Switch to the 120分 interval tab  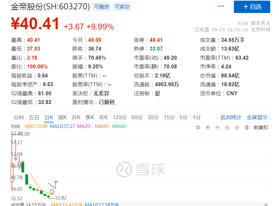coord(120,117)
